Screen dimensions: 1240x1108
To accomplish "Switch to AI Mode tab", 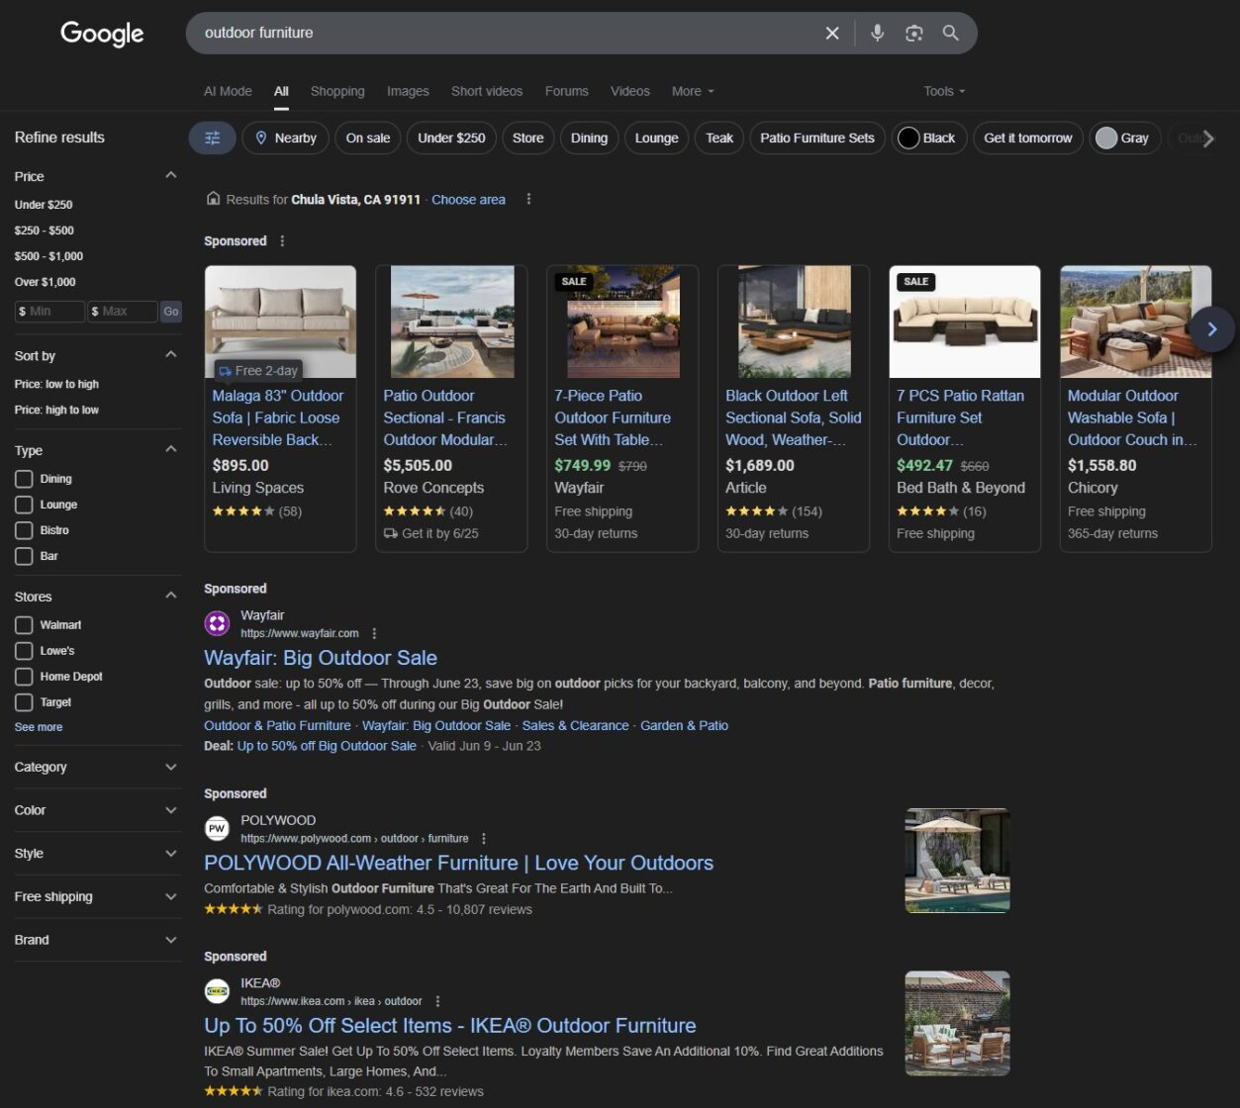I will (x=228, y=91).
